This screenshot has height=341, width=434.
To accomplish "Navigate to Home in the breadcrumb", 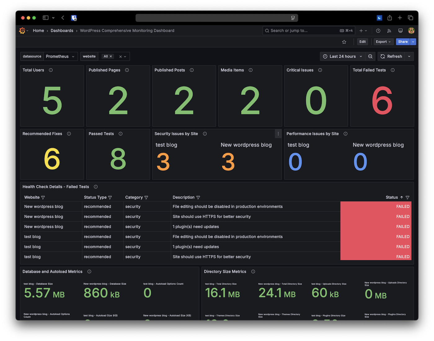I will tap(38, 30).
